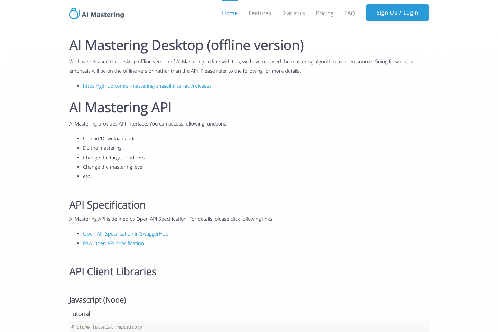
Task: Open the Open API Specification in SwaggerHub
Action: tap(126, 233)
